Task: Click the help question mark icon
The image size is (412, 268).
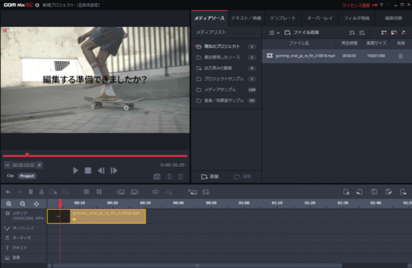Action: tap(381, 5)
